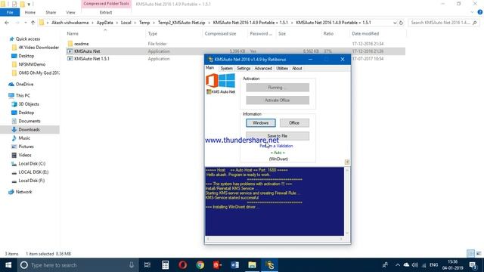Switch to System tab in KMSAuto

pos(227,68)
